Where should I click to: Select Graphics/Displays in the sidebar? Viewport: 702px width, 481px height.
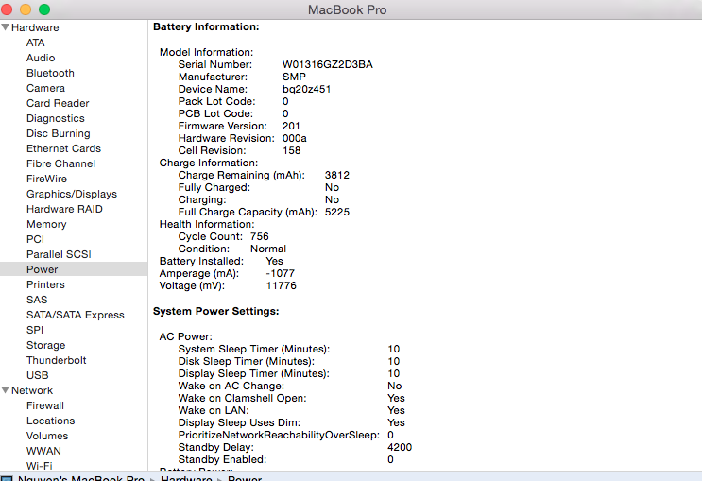pos(72,194)
